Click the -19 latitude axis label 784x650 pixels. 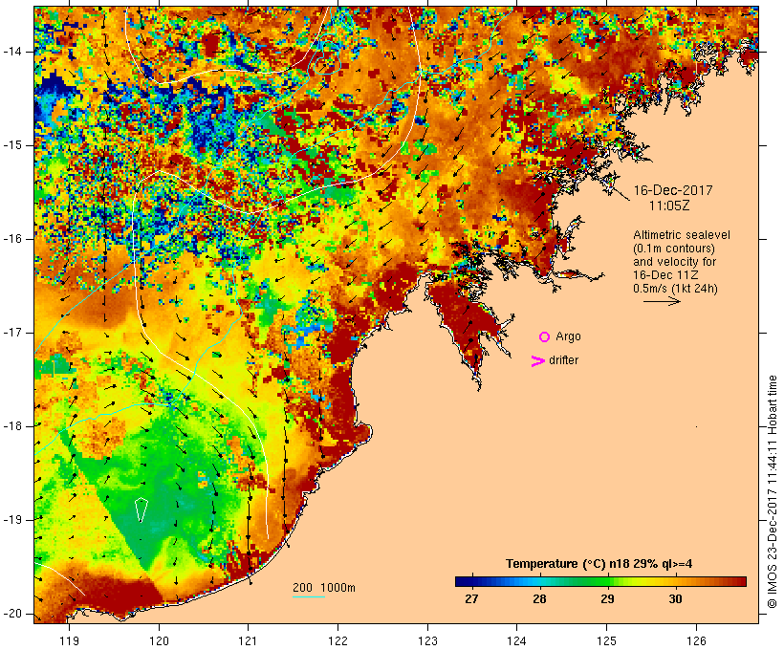point(12,520)
